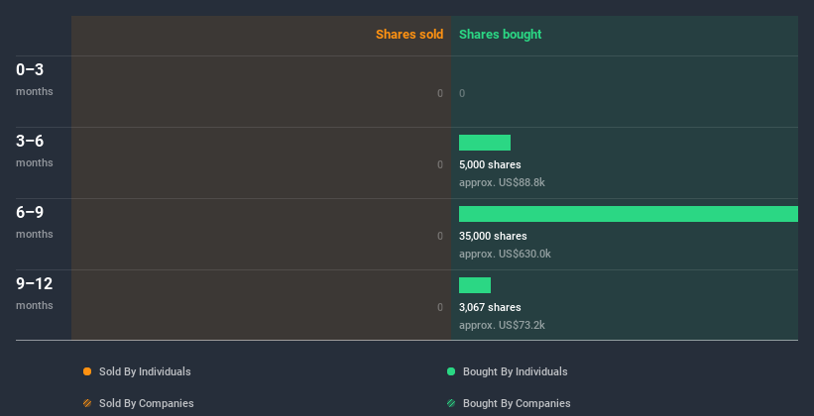The width and height of the screenshot is (814, 416).
Task: Click the striped Sold By Companies legend icon
Action: (87, 403)
